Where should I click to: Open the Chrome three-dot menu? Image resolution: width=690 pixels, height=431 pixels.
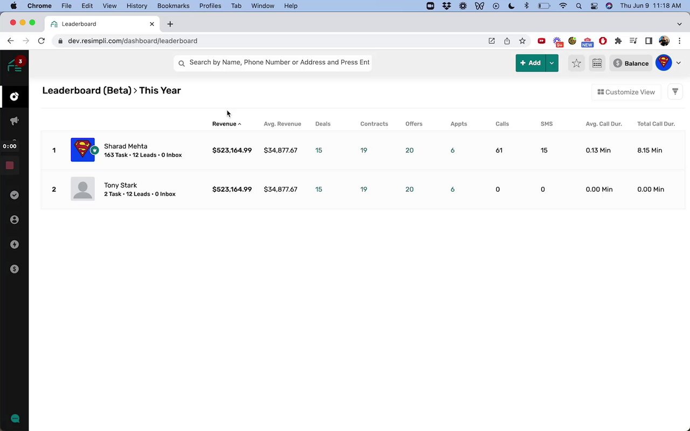(x=679, y=41)
